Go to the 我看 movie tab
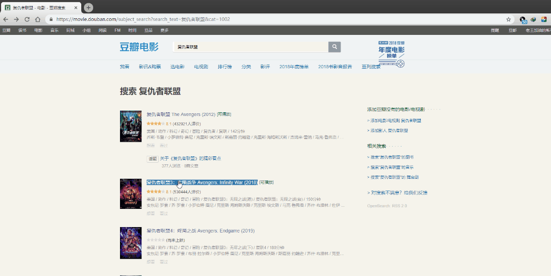Screen dimensions: 551x276 coord(124,67)
